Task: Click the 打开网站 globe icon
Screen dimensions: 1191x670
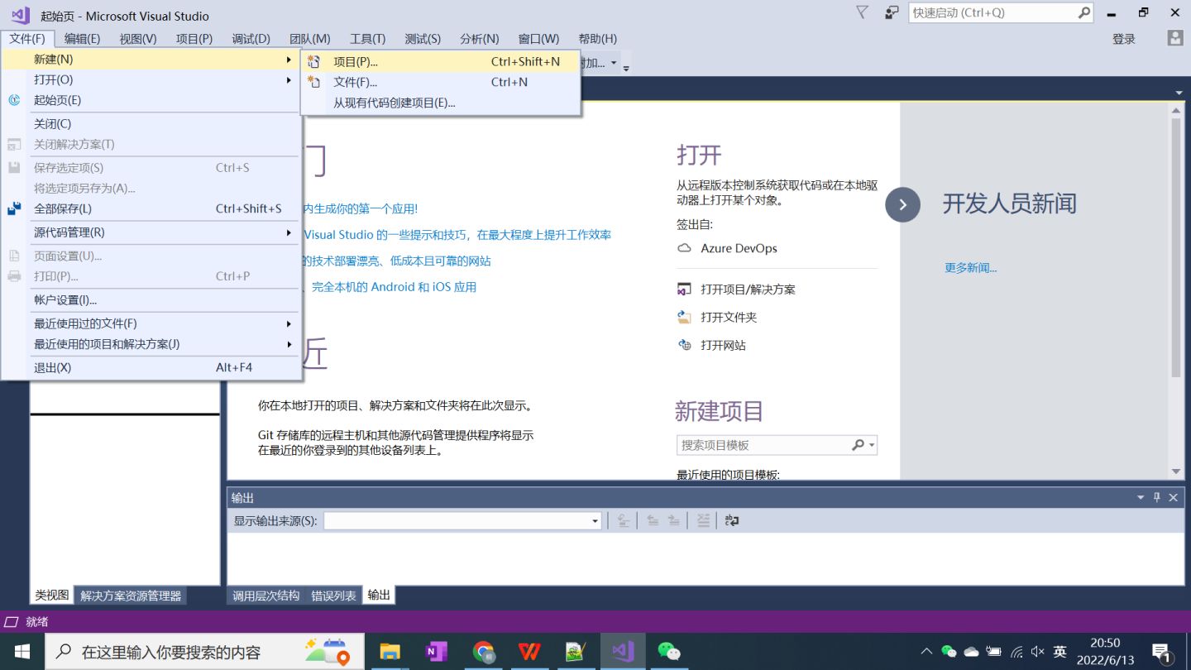Action: pos(684,345)
